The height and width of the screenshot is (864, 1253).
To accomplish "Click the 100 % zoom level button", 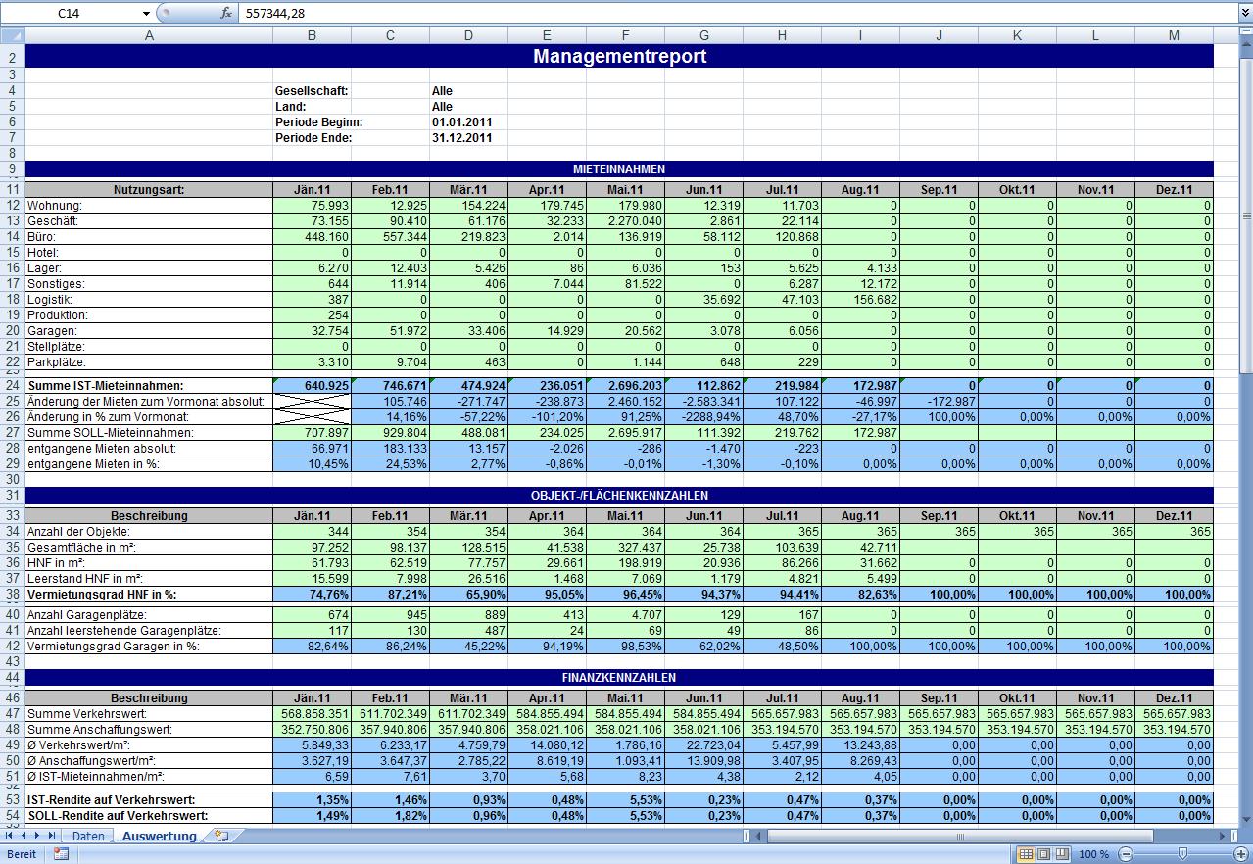I will pyautogui.click(x=1093, y=854).
